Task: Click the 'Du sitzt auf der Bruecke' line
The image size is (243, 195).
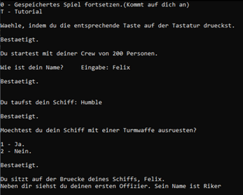Action: click(x=82, y=179)
